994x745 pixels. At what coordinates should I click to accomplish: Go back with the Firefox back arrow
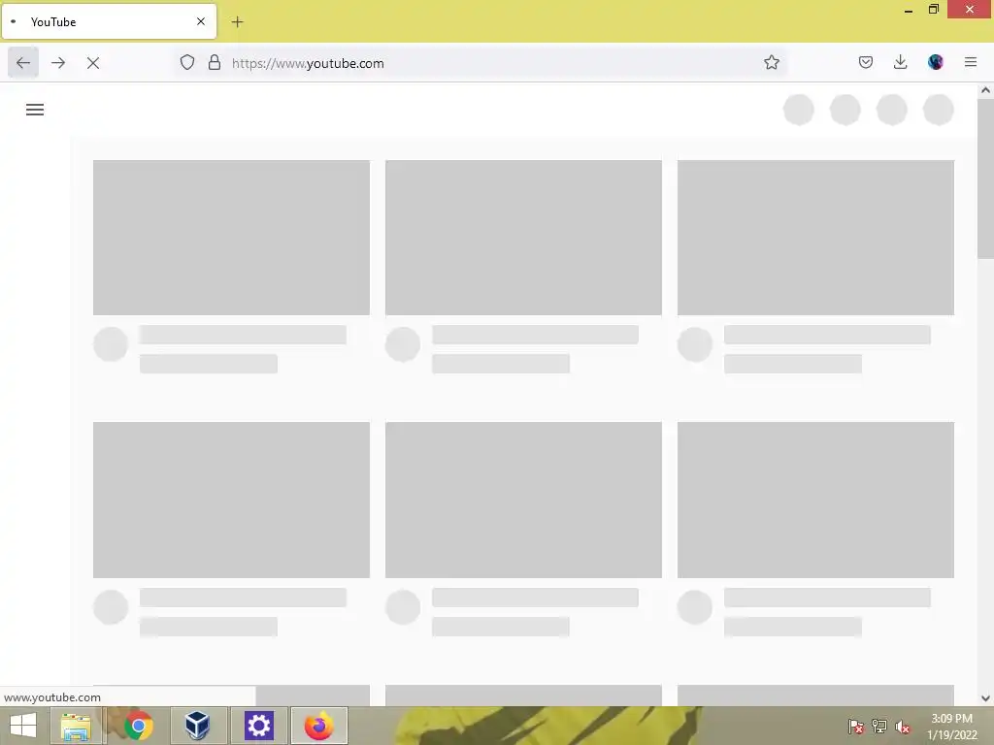tap(23, 63)
